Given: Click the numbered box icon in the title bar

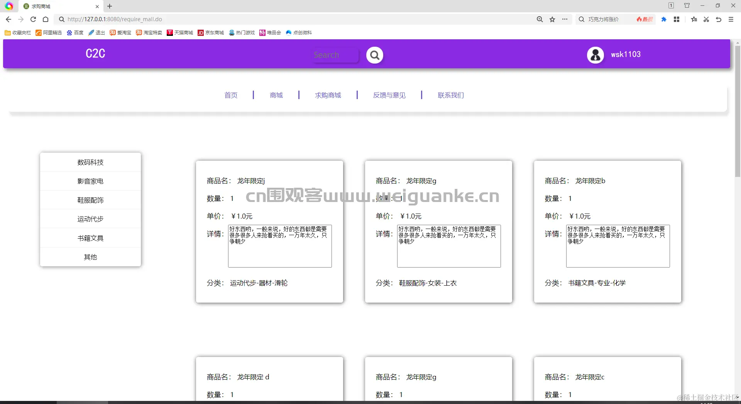Looking at the screenshot, I should click(x=671, y=5).
